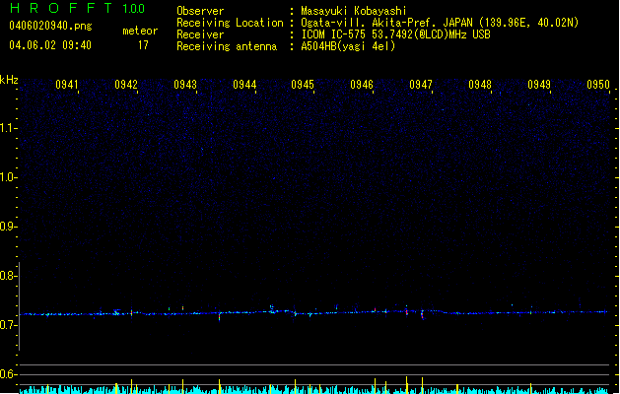Click the Receiving antenna field label
This screenshot has height=394, width=620.
click(x=227, y=46)
